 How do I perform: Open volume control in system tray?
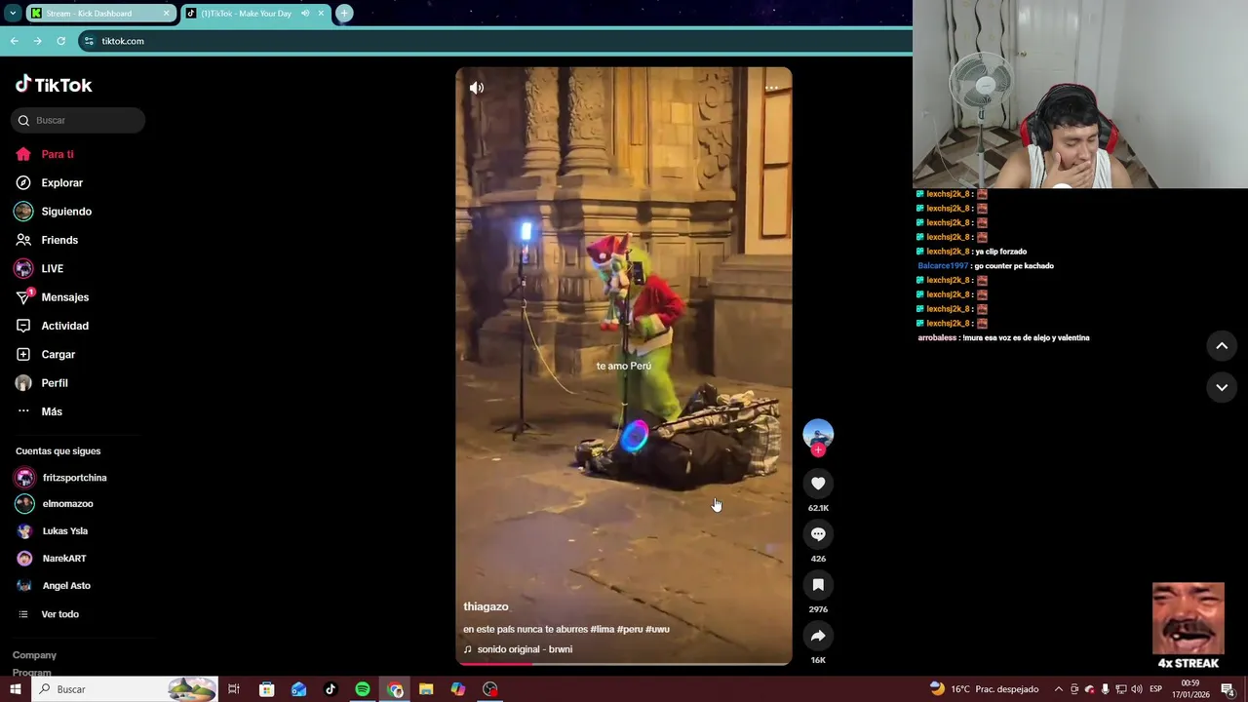click(1137, 689)
